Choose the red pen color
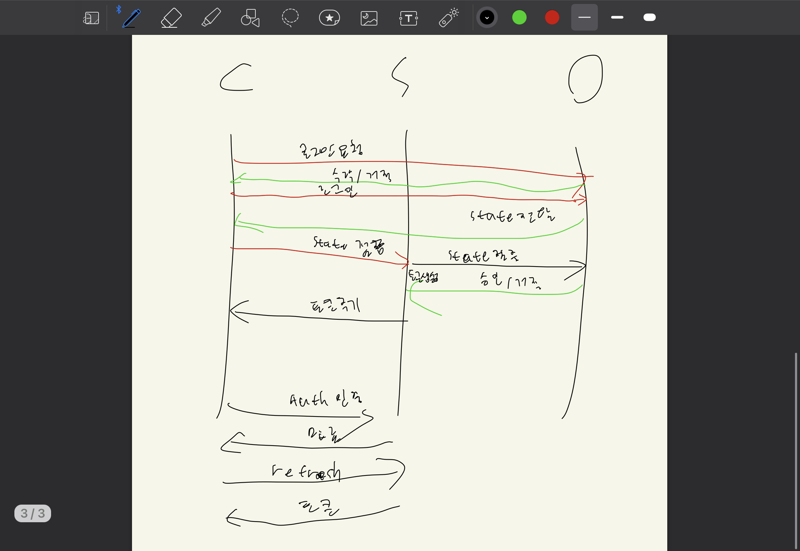800x551 pixels. (552, 17)
